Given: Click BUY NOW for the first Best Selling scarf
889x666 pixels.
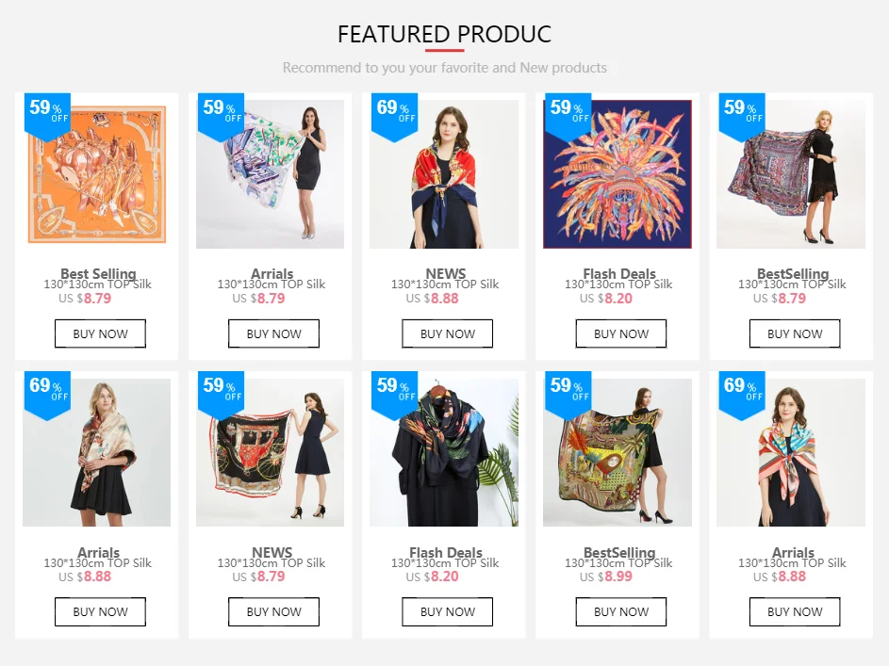Looking at the screenshot, I should [100, 333].
